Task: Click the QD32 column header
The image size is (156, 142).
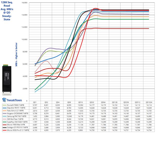Action: click(92, 102)
